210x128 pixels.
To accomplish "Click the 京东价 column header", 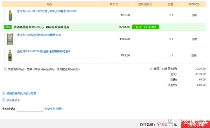I will tap(114, 4).
